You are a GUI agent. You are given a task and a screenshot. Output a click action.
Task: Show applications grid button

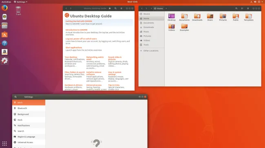pos(4,144)
